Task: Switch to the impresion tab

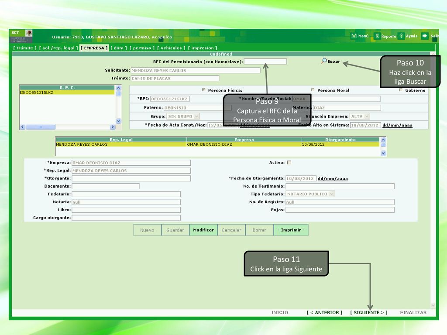Action: pos(203,48)
